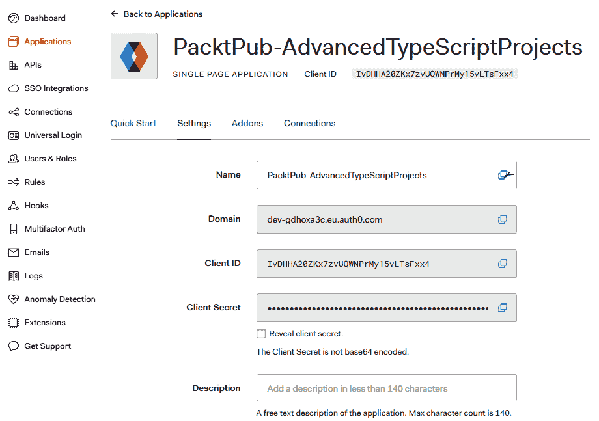Open Universal Login in the sidebar
This screenshot has height=421, width=599.
53,135
